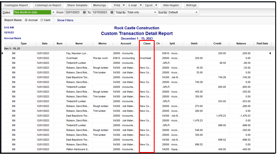The height and width of the screenshot is (157, 279).
Task: Click the 273.00 debit amount
Action: point(199,106)
